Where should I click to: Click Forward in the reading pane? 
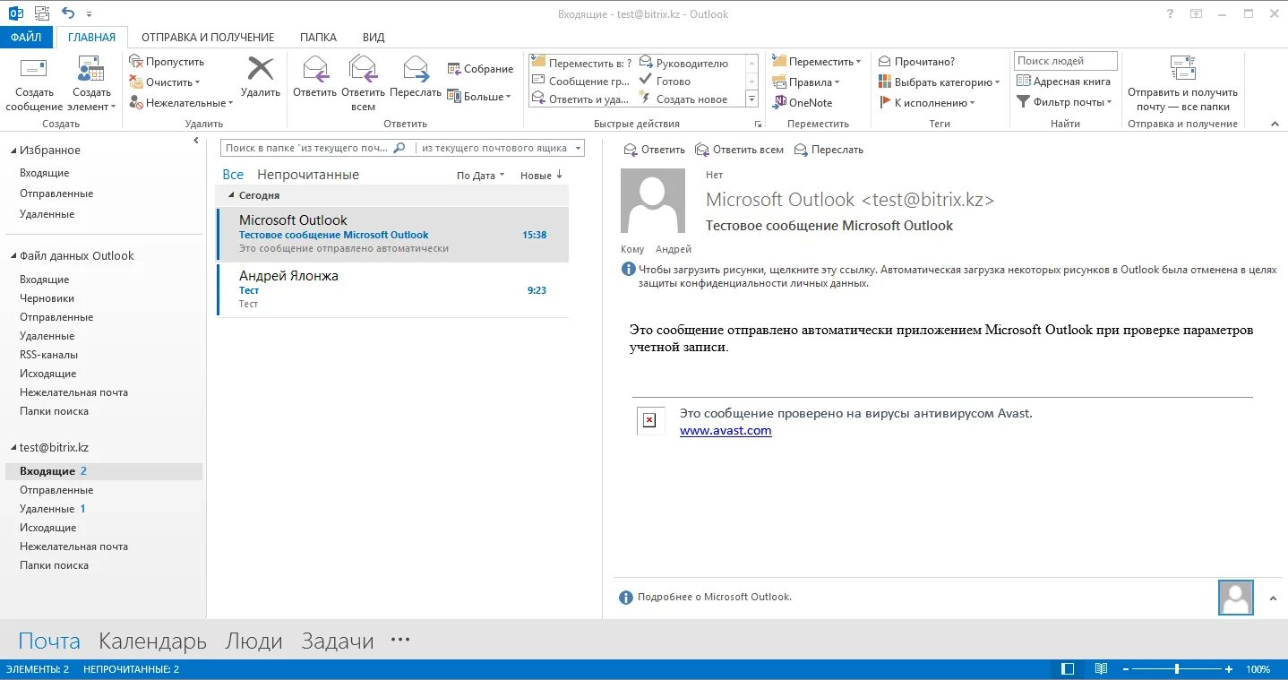829,150
